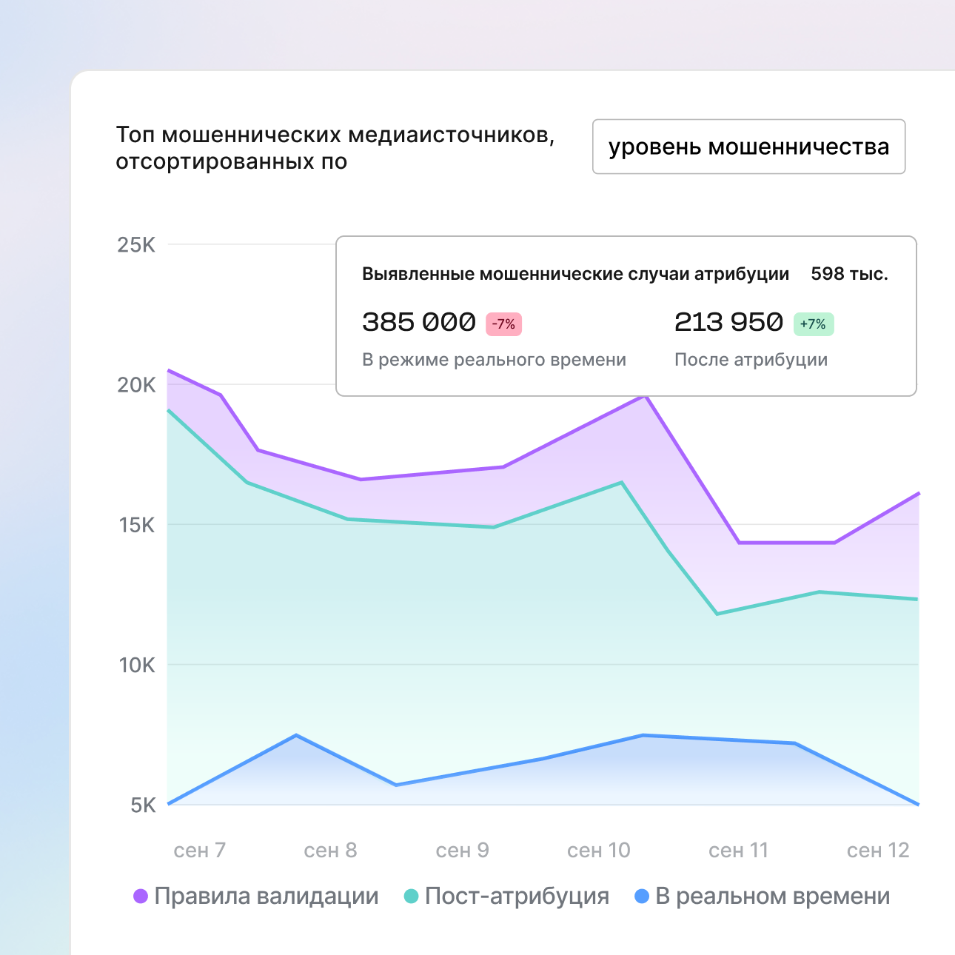Click the 598 тыс. total figure
The height and width of the screenshot is (955, 955).
tap(849, 274)
